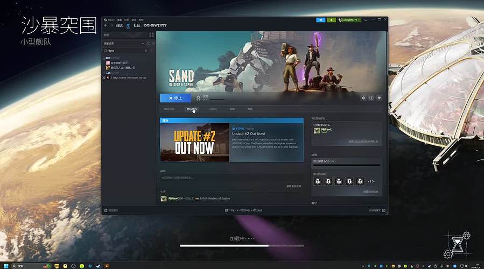The height and width of the screenshot is (269, 484).
Task: Collapse the 工具 tools category
Action: (104, 73)
